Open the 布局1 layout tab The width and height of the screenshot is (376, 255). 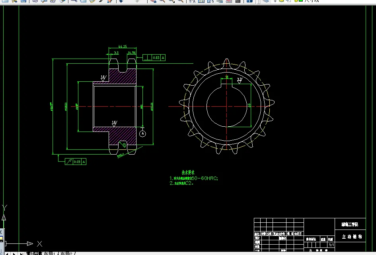click(x=50, y=253)
